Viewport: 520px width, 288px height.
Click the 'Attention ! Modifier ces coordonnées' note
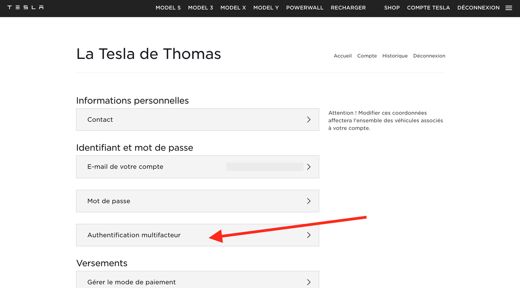386,120
